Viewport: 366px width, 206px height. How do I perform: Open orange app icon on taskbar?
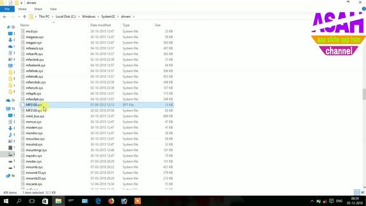137,201
